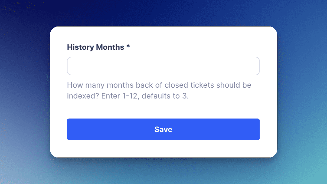Click the helper text about closed tickets
Image resolution: width=327 pixels, height=184 pixels.
pyautogui.click(x=159, y=85)
